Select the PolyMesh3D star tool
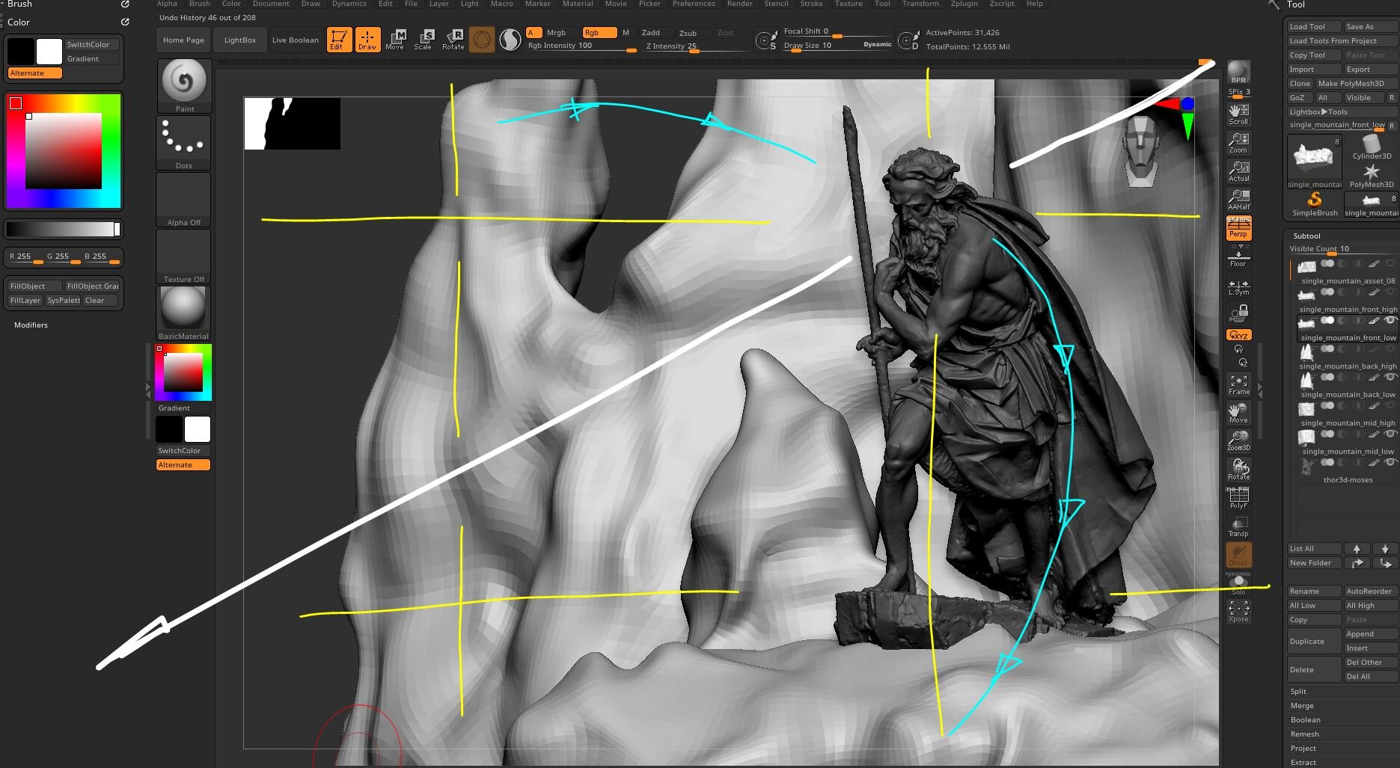This screenshot has height=768, width=1400. [x=1372, y=176]
